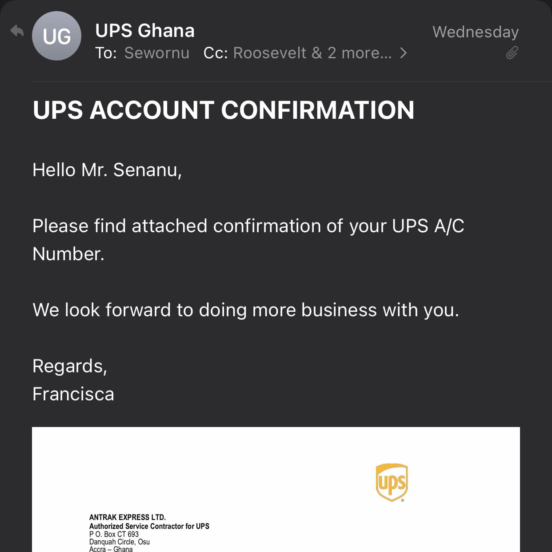Open Cc list Roosevelt & 2 more
Viewport: 552px width, 552px height.
tap(312, 53)
